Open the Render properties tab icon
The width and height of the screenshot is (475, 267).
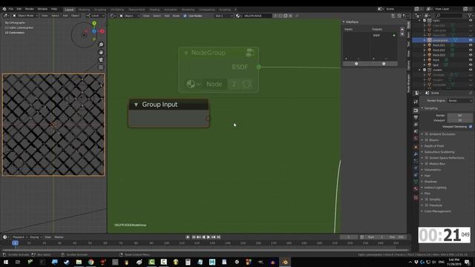(x=416, y=111)
